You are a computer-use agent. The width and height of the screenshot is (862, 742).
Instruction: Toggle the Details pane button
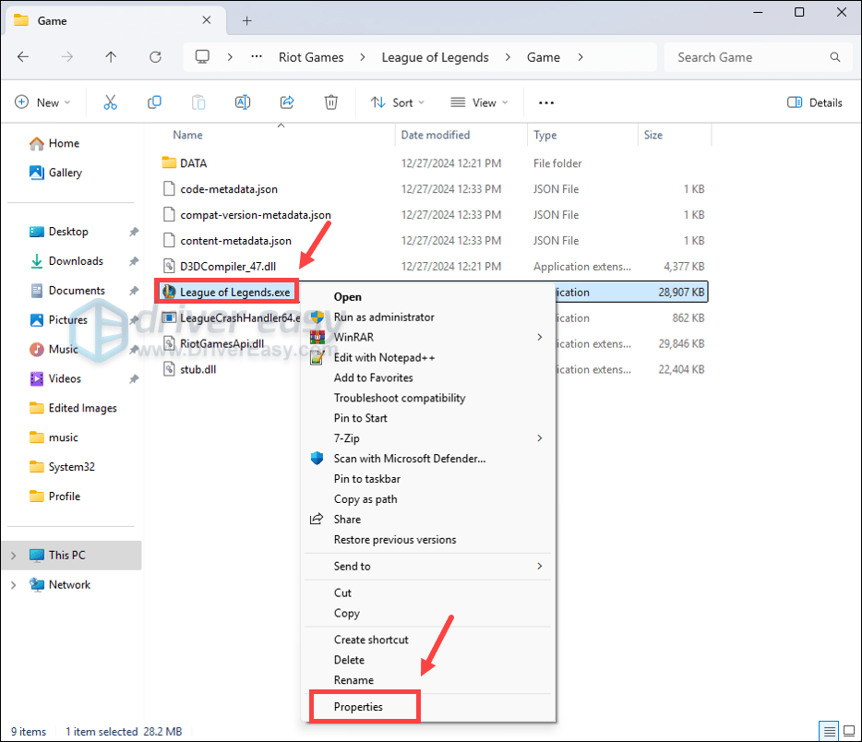[815, 102]
